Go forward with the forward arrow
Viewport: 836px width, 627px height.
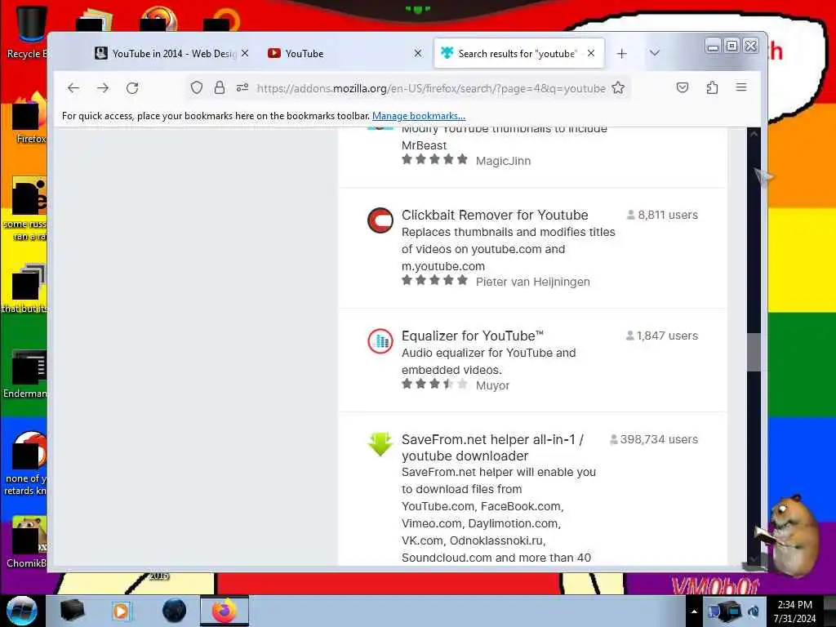[x=103, y=88]
